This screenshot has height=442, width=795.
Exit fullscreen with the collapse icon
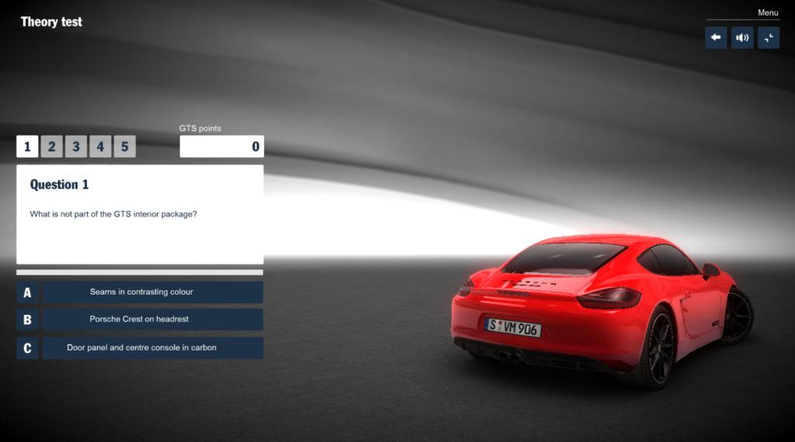tap(769, 37)
